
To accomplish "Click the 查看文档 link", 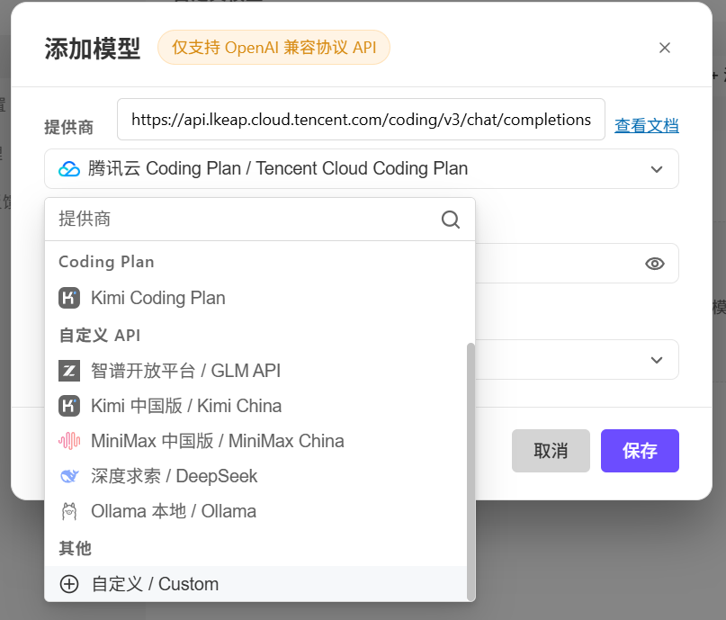I will pyautogui.click(x=646, y=125).
